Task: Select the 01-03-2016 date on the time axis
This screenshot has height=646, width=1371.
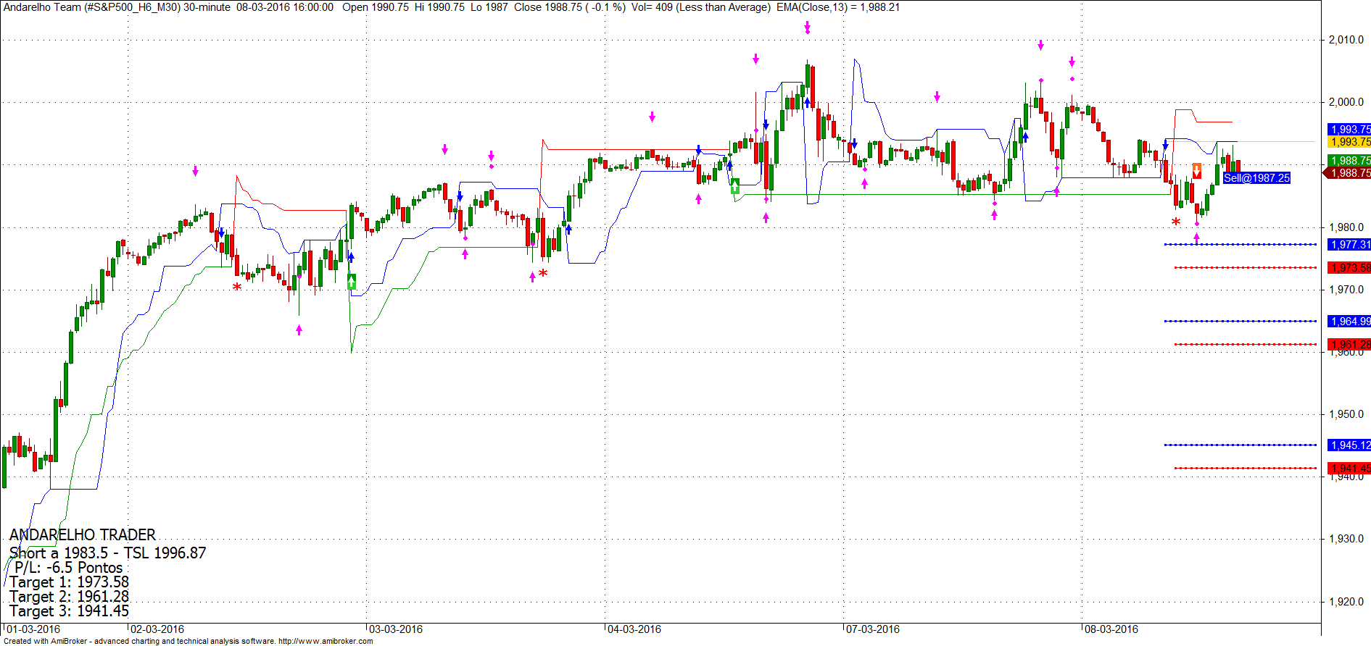Action: pyautogui.click(x=33, y=629)
